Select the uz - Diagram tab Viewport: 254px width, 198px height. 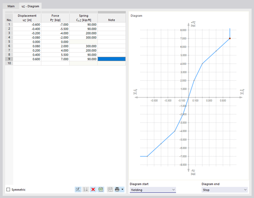point(30,6)
